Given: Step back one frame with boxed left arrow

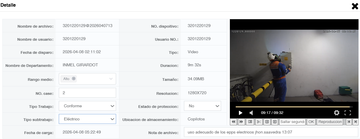Looking at the screenshot, I should 267,122.
